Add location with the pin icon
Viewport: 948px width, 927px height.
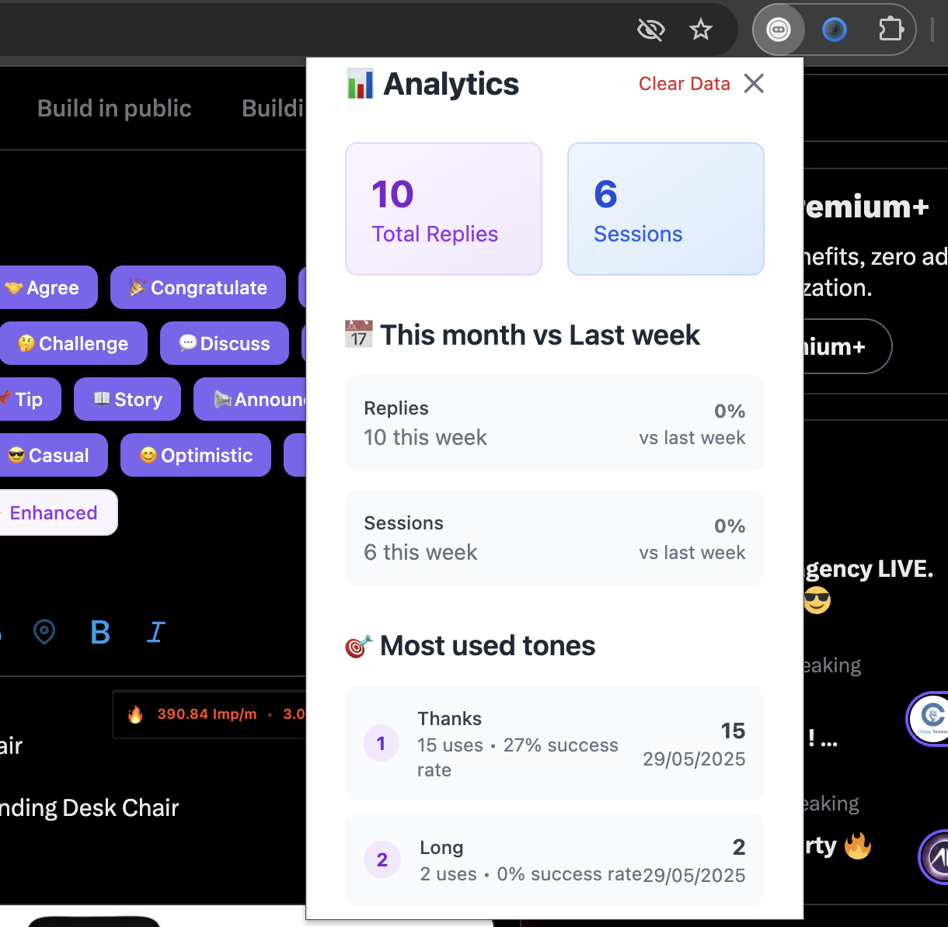tap(44, 633)
